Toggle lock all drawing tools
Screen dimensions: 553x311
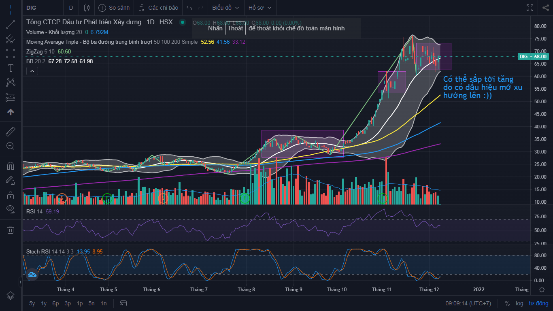click(11, 195)
